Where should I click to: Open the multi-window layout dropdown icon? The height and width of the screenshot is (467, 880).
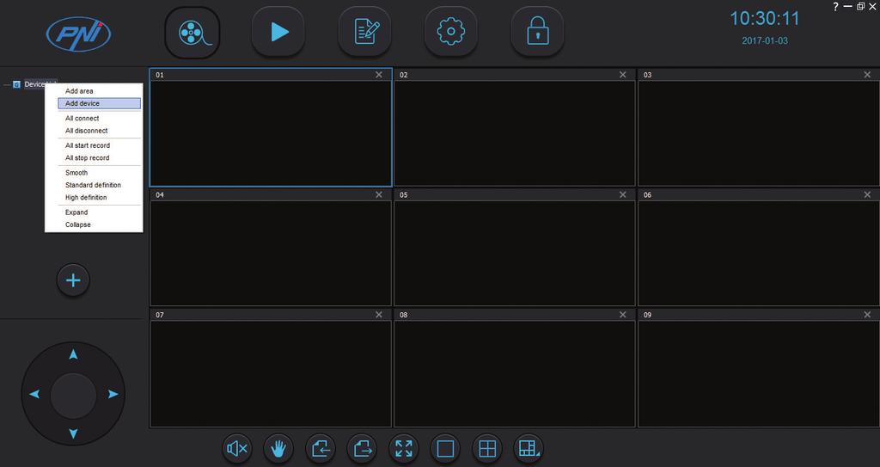tap(529, 448)
